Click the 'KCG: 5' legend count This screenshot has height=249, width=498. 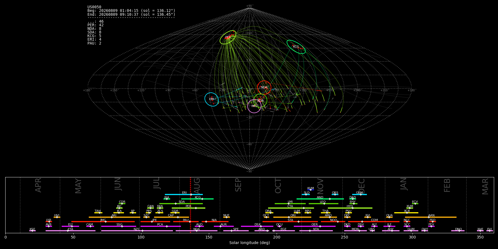click(94, 36)
